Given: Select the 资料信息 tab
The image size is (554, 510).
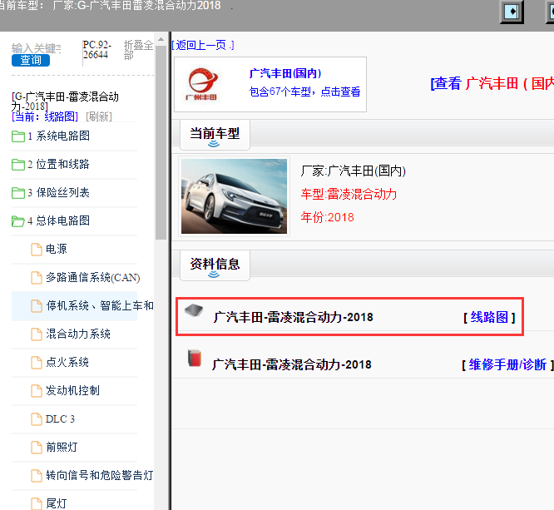Looking at the screenshot, I should pyautogui.click(x=215, y=265).
